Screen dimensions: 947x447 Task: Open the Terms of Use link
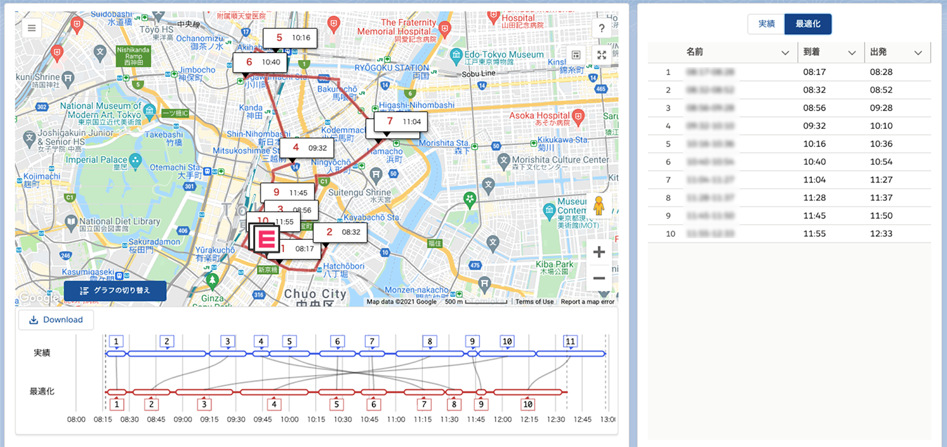(x=534, y=302)
